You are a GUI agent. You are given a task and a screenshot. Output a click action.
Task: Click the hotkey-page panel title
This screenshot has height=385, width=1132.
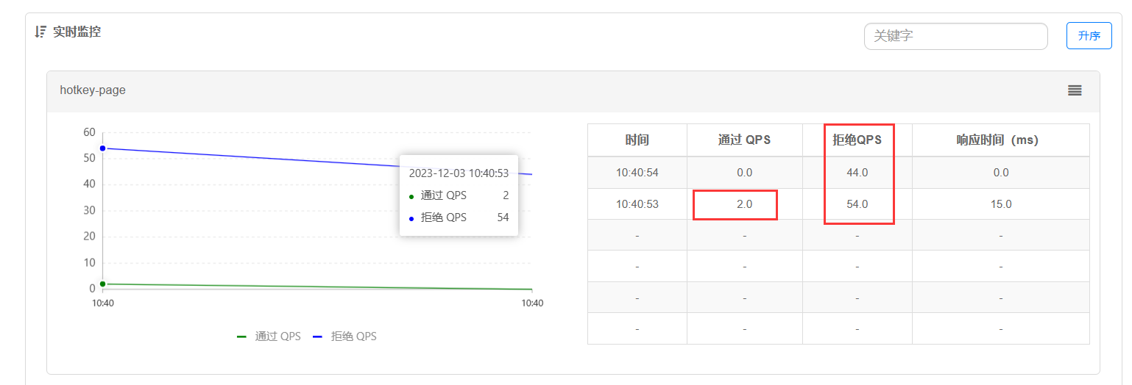(93, 90)
